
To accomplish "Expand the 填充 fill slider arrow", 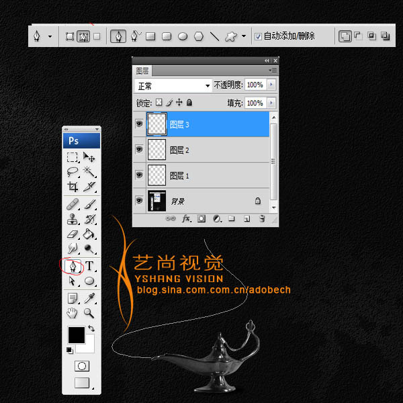I will point(271,103).
